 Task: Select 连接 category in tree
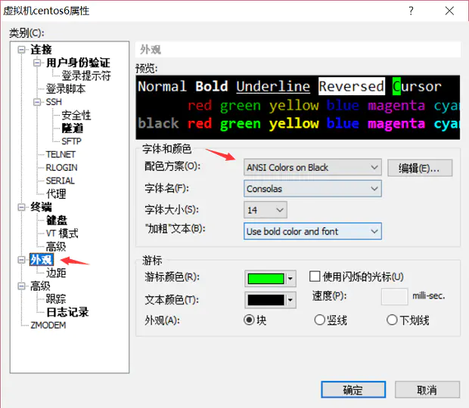pyautogui.click(x=41, y=50)
